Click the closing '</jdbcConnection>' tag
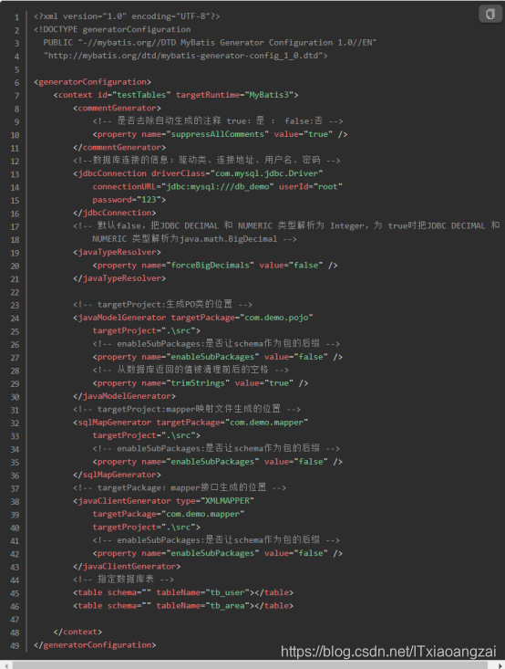Viewport: 505px width, 669px height. pos(114,213)
